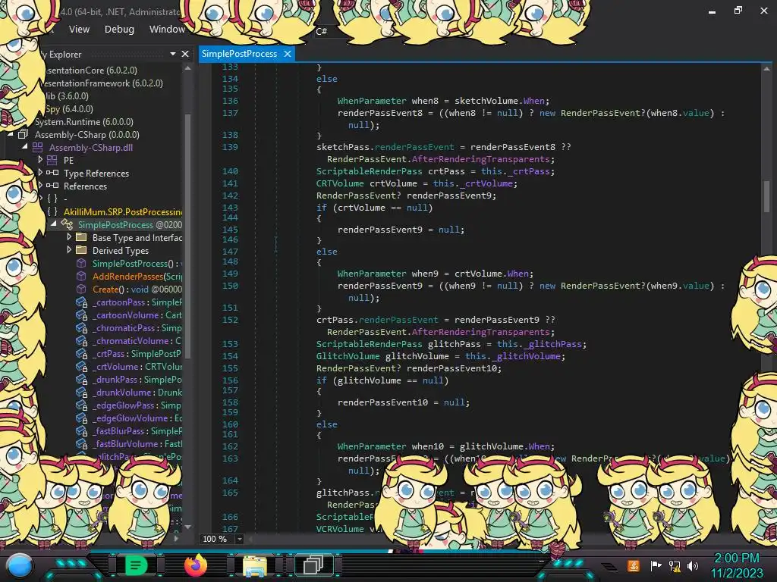Screen dimensions: 777x582
Task: Click the SimplePostProcess class icon
Action: coord(68,224)
